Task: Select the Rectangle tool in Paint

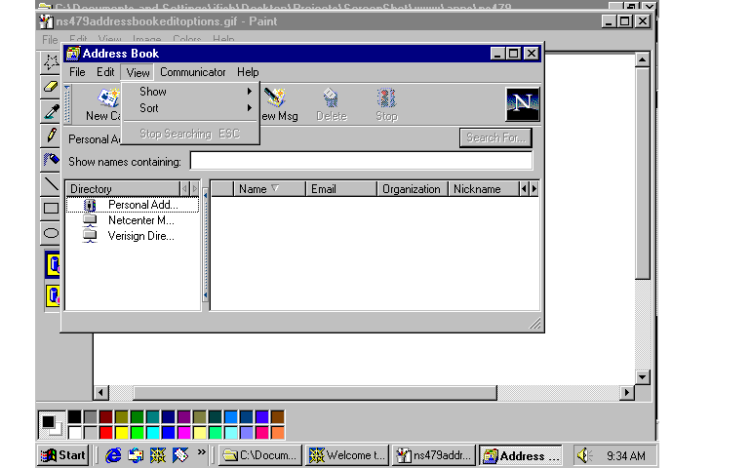Action: click(x=51, y=209)
